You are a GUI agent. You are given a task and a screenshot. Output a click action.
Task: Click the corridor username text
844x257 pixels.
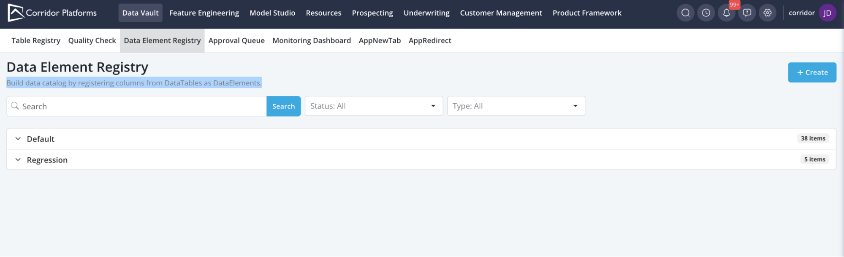[x=801, y=13]
